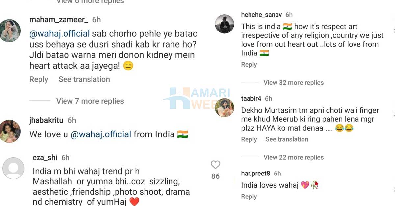This screenshot has width=395, height=206.
Task: Reply to maham_zameer_ comment
Action: (x=39, y=79)
